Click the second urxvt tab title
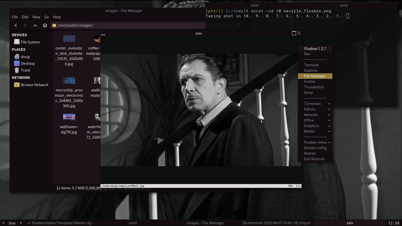The height and width of the screenshot is (226, 402). click(x=344, y=5)
